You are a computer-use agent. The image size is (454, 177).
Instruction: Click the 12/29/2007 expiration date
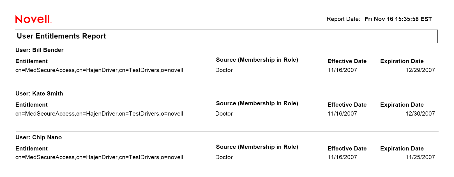click(x=420, y=70)
